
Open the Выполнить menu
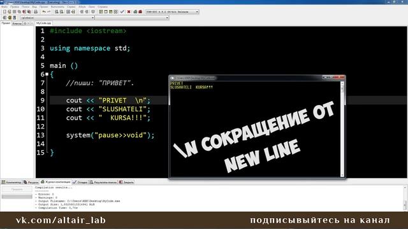click(57, 6)
